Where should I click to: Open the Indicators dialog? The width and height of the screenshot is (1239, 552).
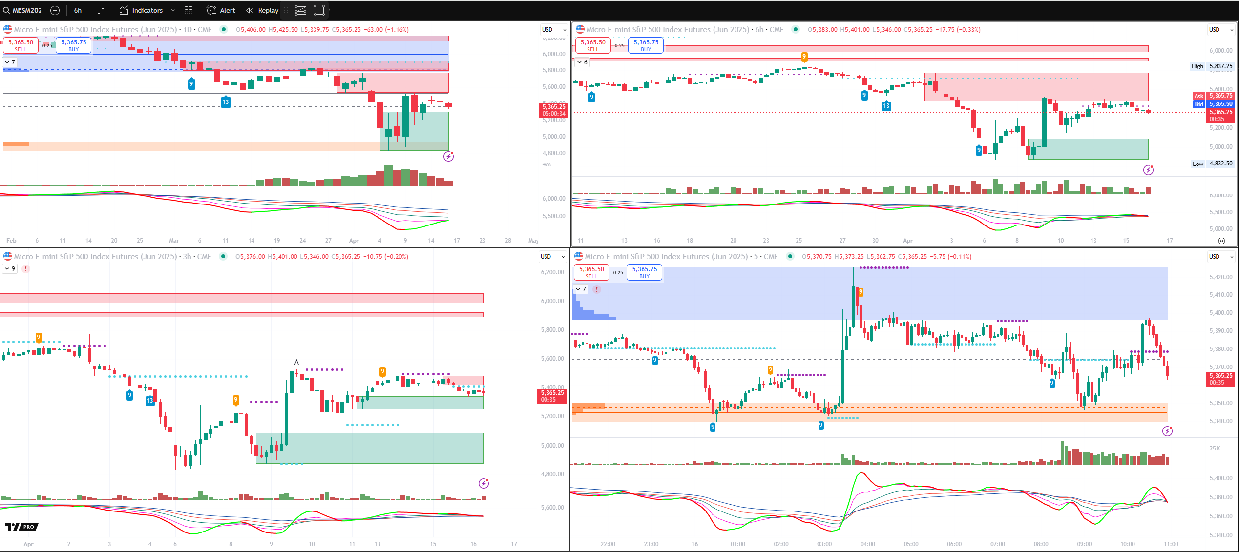pyautogui.click(x=141, y=10)
